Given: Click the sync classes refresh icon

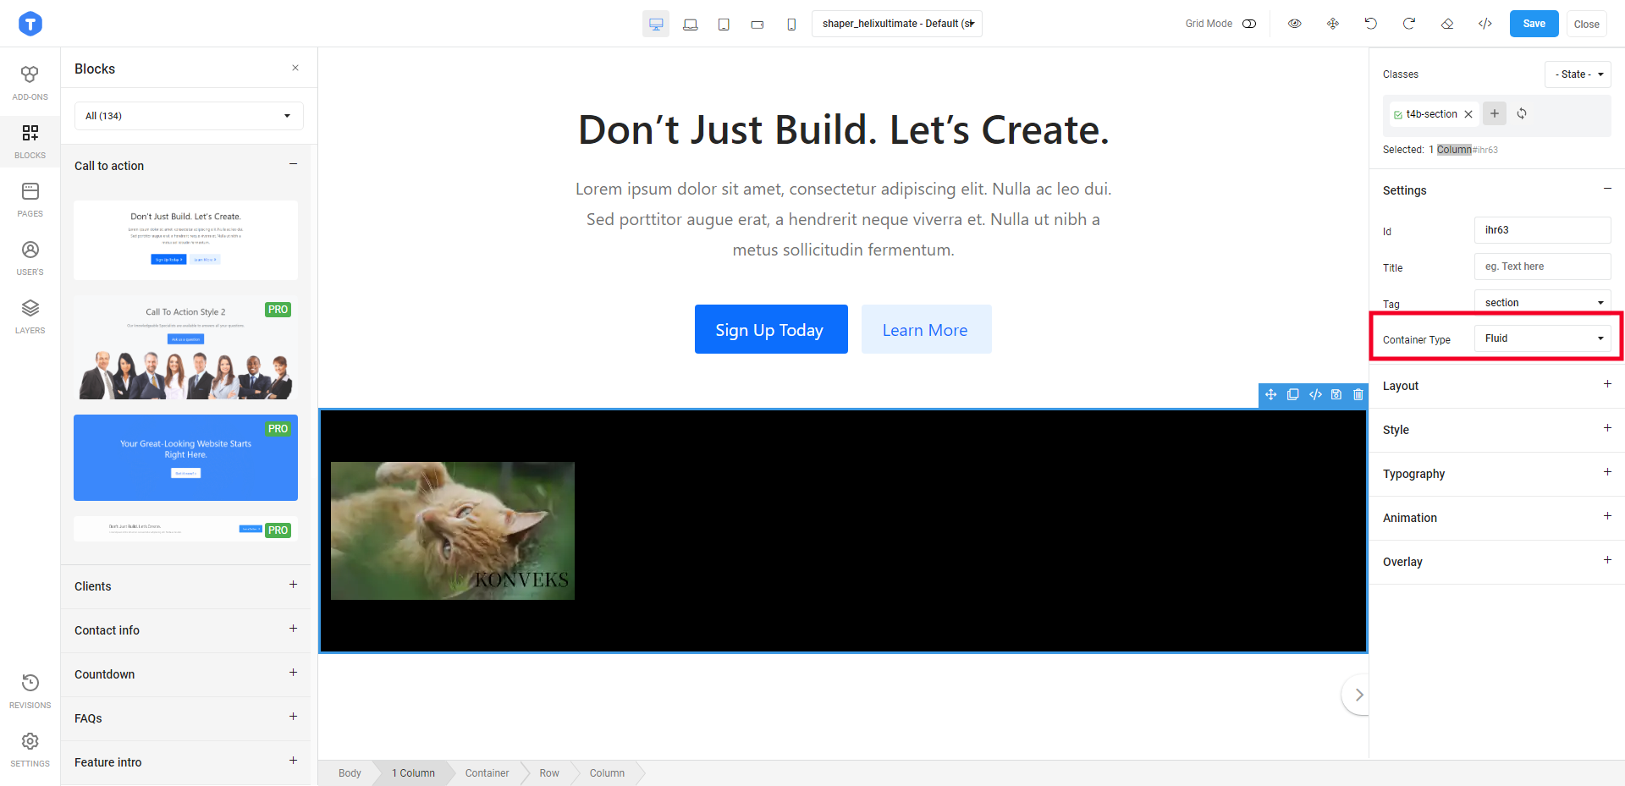Looking at the screenshot, I should point(1522,113).
